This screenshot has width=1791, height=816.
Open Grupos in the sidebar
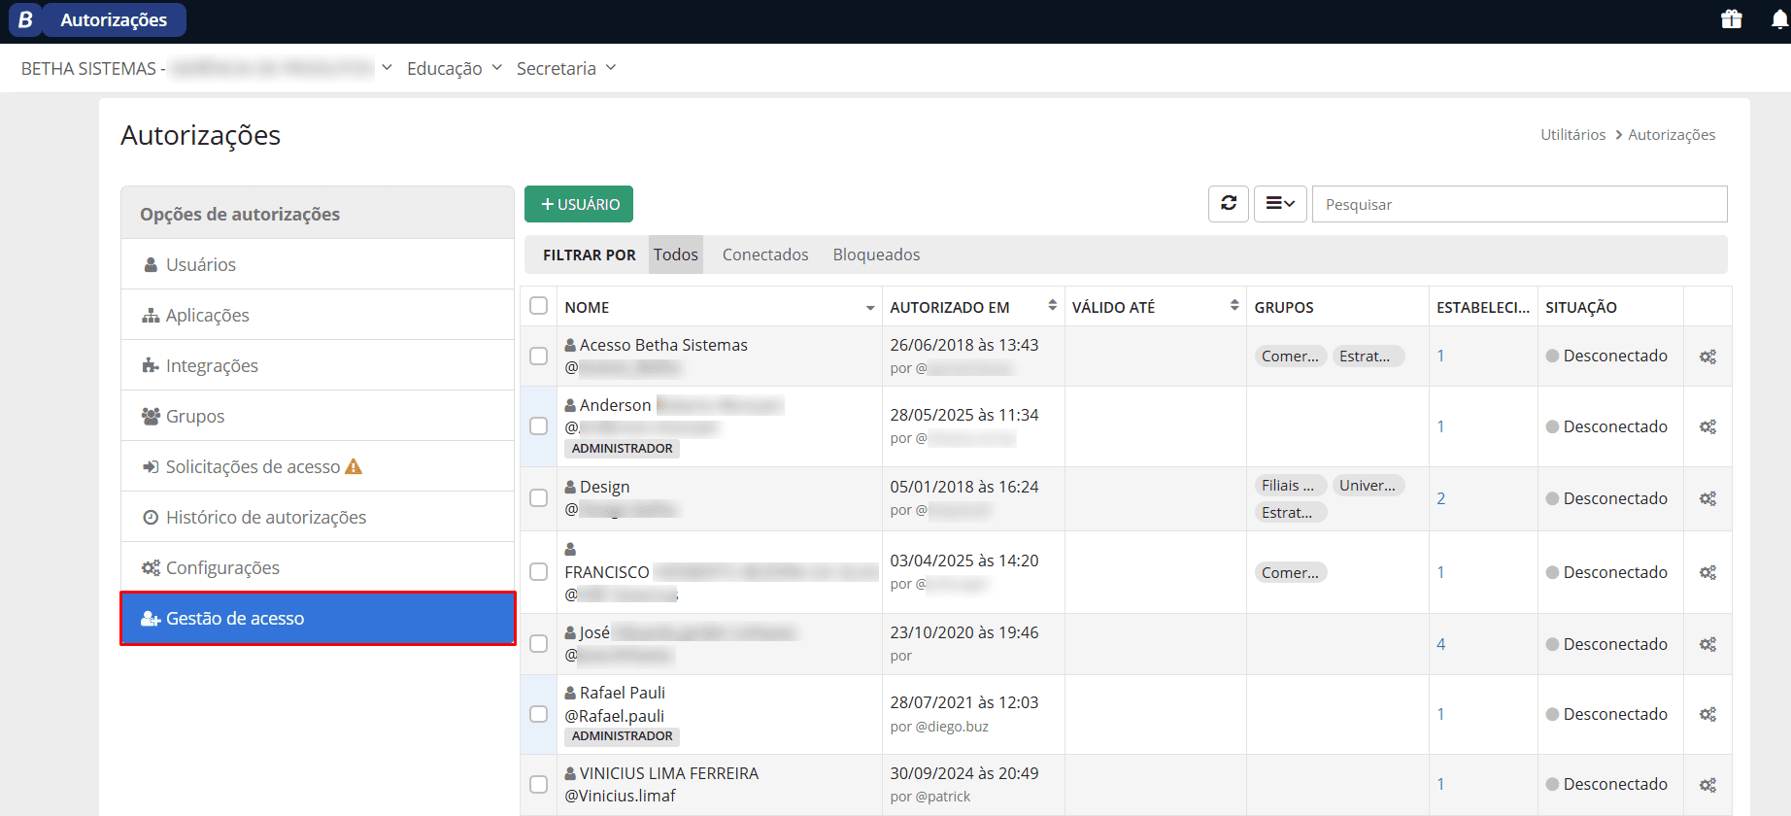[318, 416]
